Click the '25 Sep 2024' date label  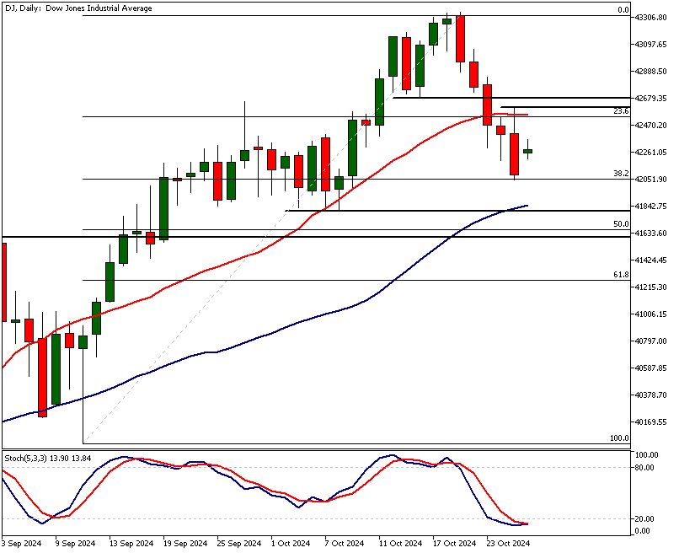coord(239,544)
